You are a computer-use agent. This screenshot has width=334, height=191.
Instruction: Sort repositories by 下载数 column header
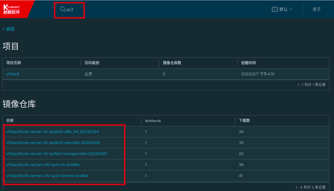(x=244, y=121)
